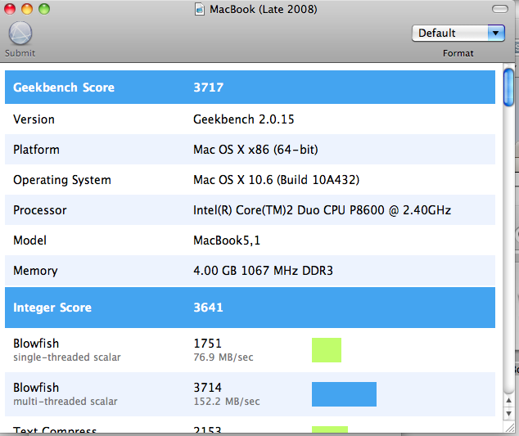Select the text Geekbench 2.0.15
Image resolution: width=519 pixels, height=436 pixels.
click(244, 119)
